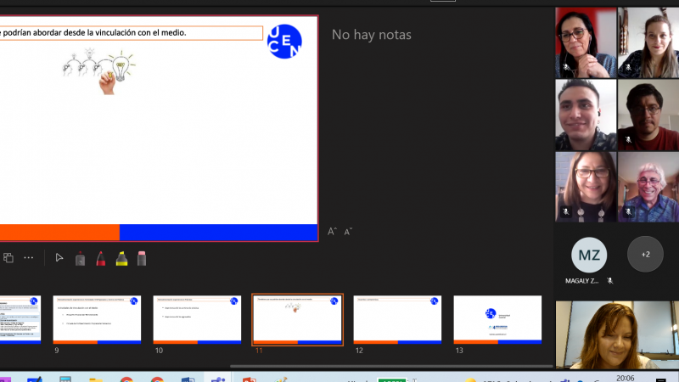
Task: Select the yellow highlighter tool
Action: click(x=121, y=258)
